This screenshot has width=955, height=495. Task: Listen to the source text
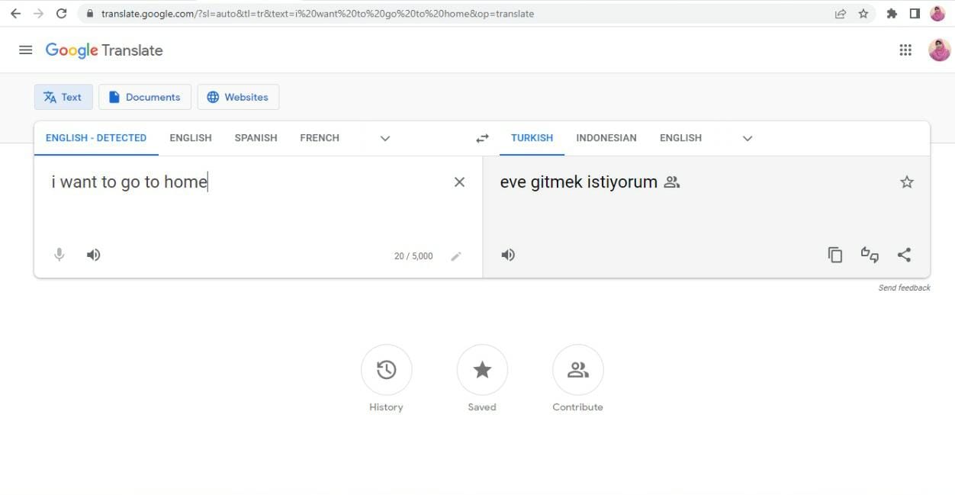[x=93, y=255]
